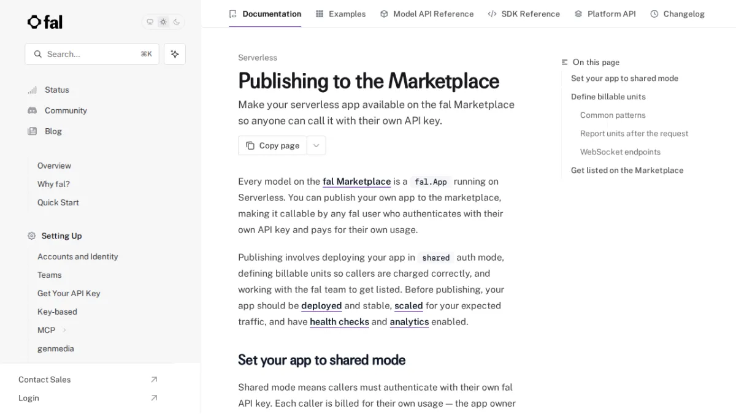Screen dimensions: 736x414
Task: Click the search magnifier icon
Action: (x=38, y=54)
